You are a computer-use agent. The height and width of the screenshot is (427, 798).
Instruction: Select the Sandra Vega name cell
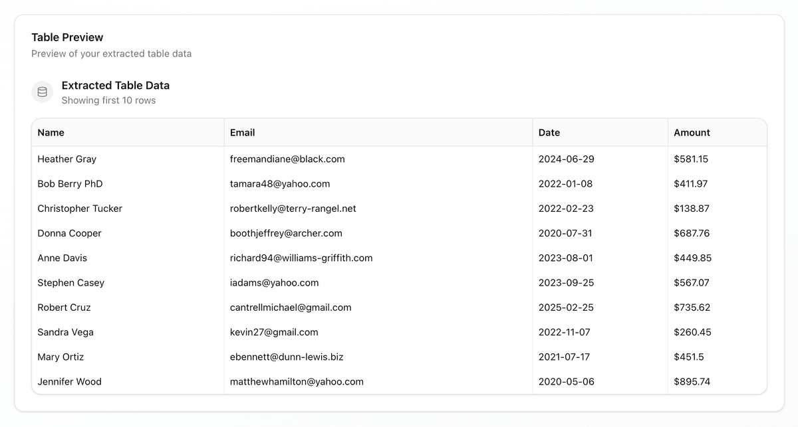tap(65, 332)
